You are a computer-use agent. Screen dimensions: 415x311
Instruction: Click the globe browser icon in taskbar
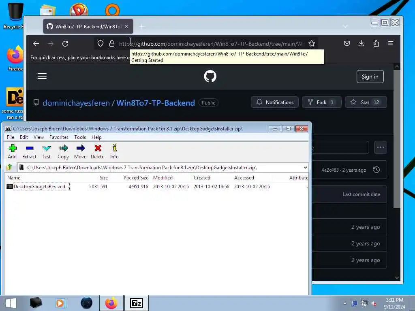(87, 303)
